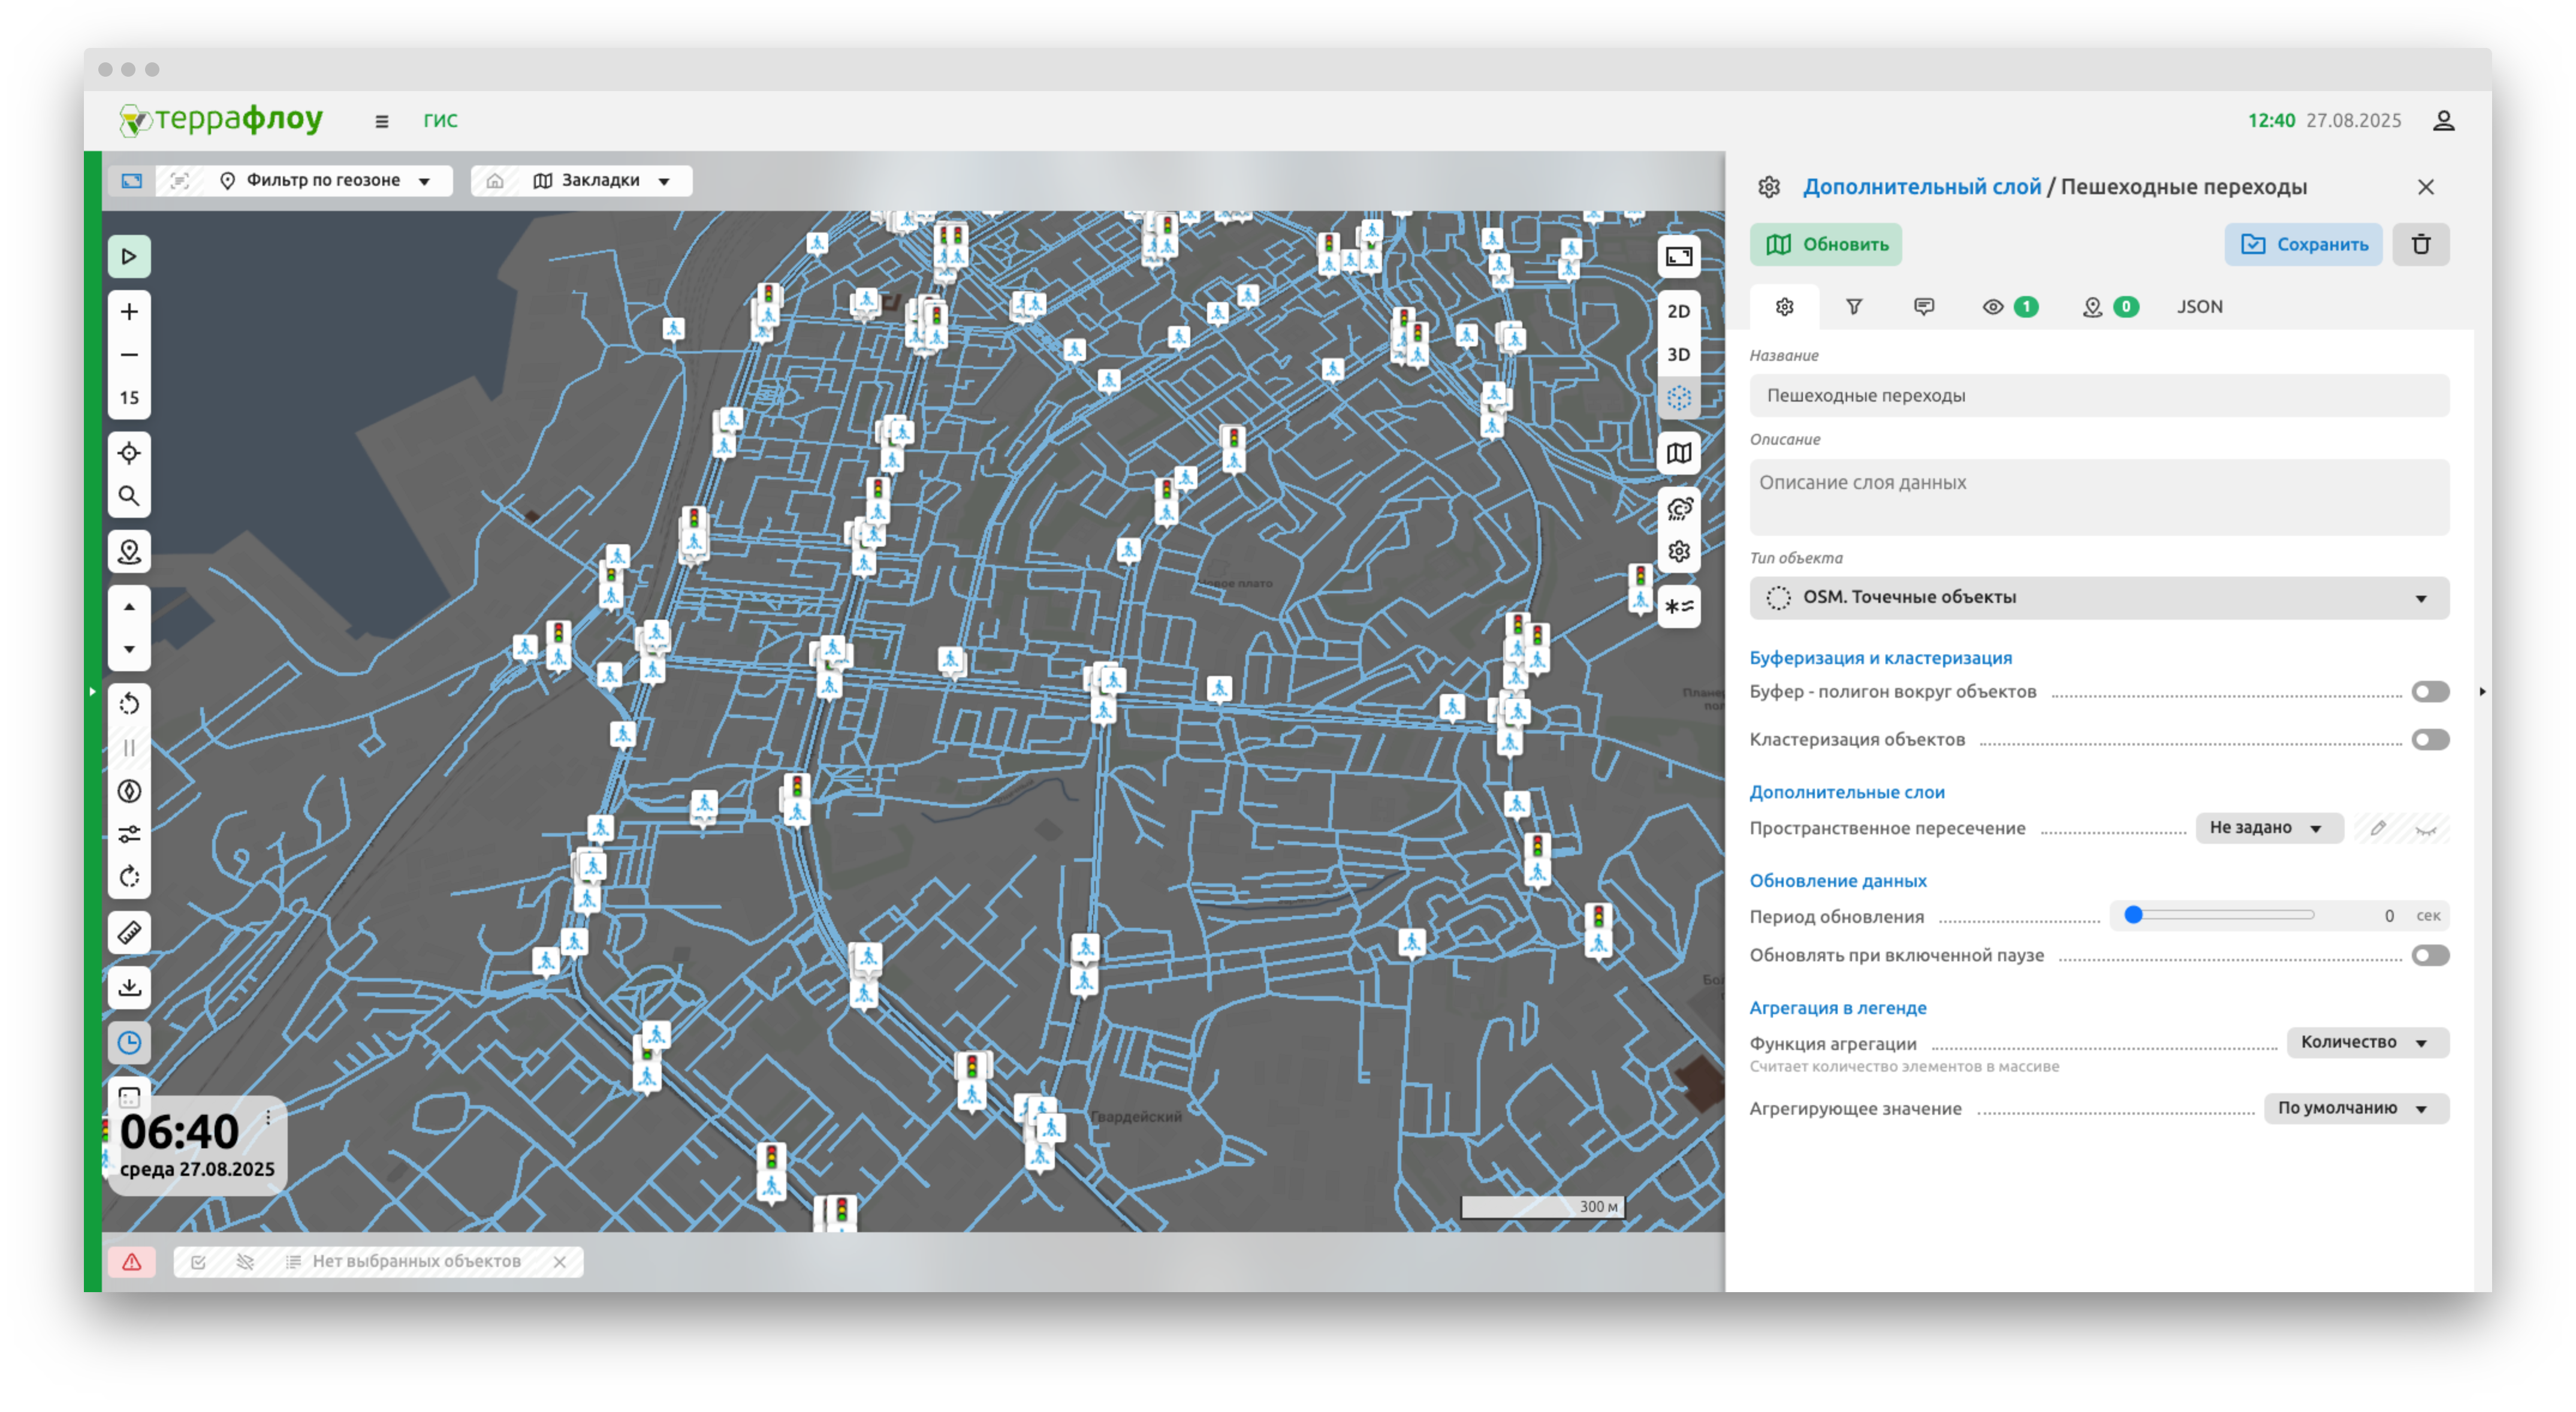Open the Пространственное пересечение Не задано dropdown
This screenshot has width=2576, height=1412.
[2269, 828]
